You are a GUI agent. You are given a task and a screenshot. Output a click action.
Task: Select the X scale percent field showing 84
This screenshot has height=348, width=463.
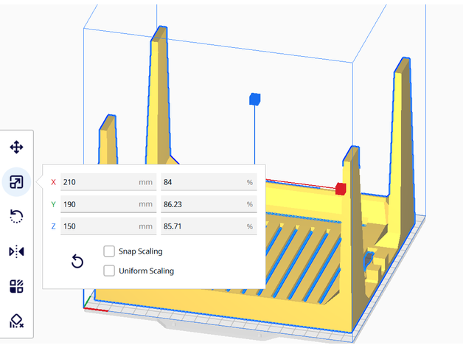[x=207, y=182]
